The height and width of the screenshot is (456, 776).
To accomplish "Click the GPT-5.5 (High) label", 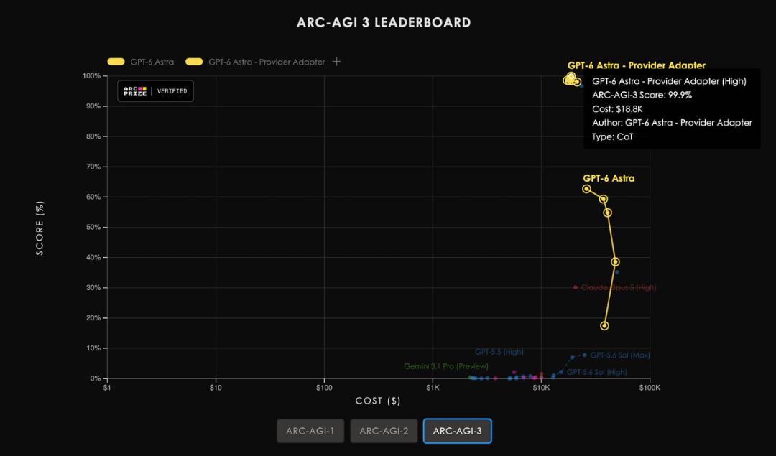I will pyautogui.click(x=499, y=352).
